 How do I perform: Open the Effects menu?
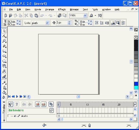(x=62, y=9)
